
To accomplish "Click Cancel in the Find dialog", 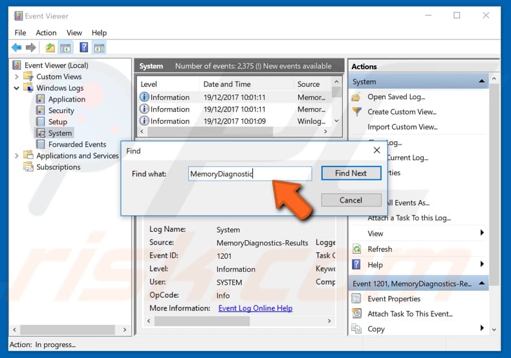I will pos(351,200).
